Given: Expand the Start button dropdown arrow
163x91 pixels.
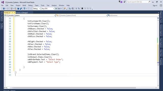Looking at the screenshot, I should (62, 9).
